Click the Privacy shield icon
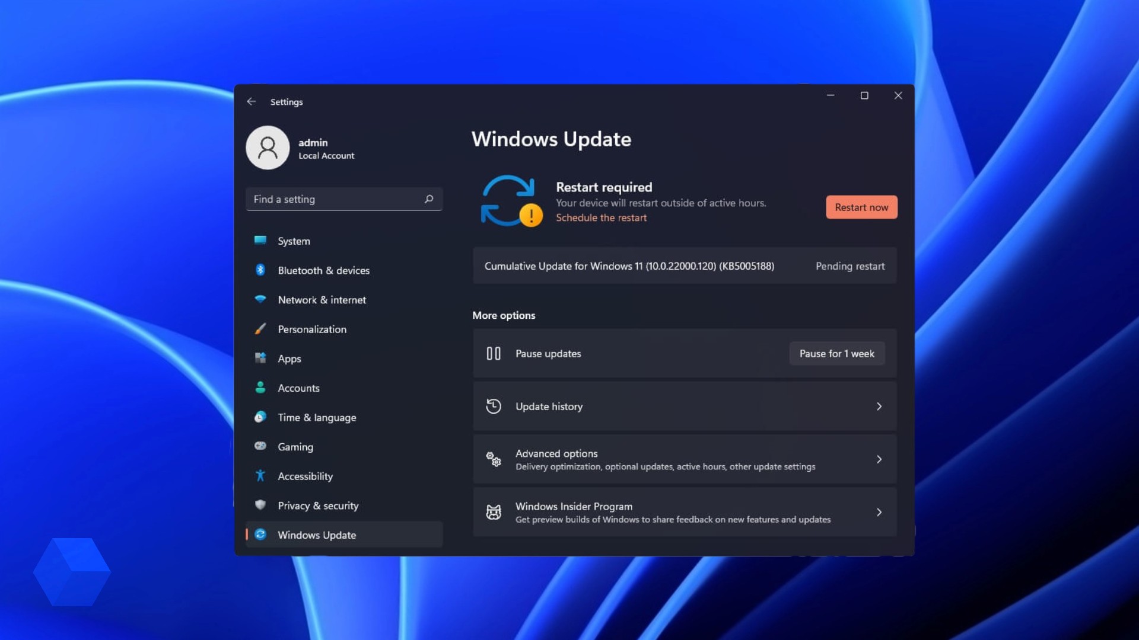 click(260, 505)
